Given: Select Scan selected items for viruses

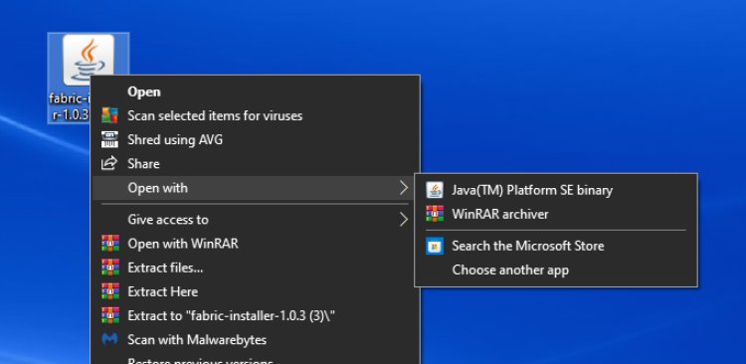Looking at the screenshot, I should click(256, 115).
